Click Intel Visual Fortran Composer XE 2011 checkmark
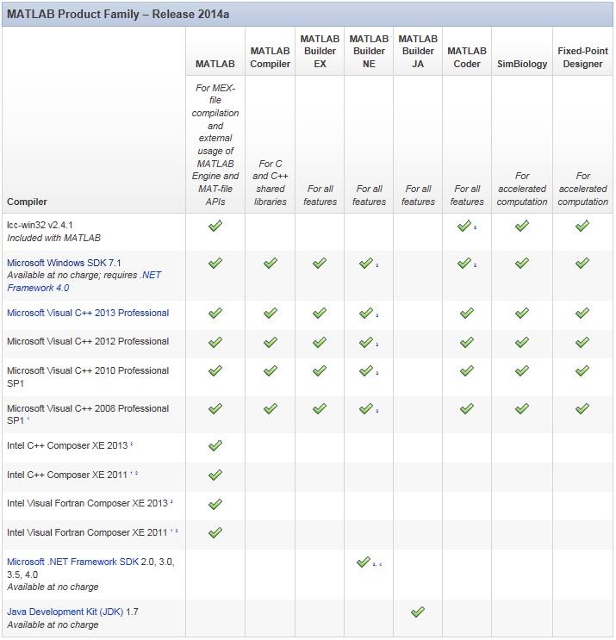The image size is (616, 640). click(x=215, y=532)
